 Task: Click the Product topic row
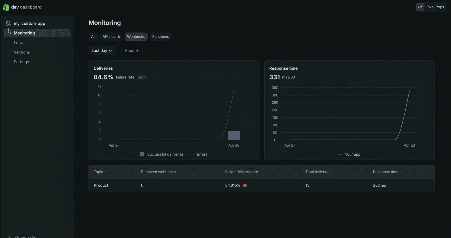262,185
